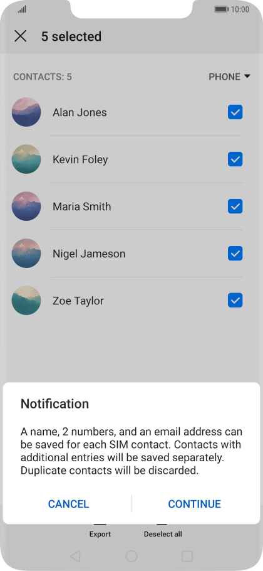Toggle the Nigel Jameson checkbox
263x571 pixels.
(x=235, y=253)
